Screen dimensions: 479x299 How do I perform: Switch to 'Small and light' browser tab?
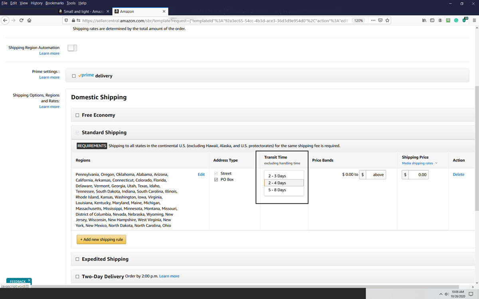point(84,12)
